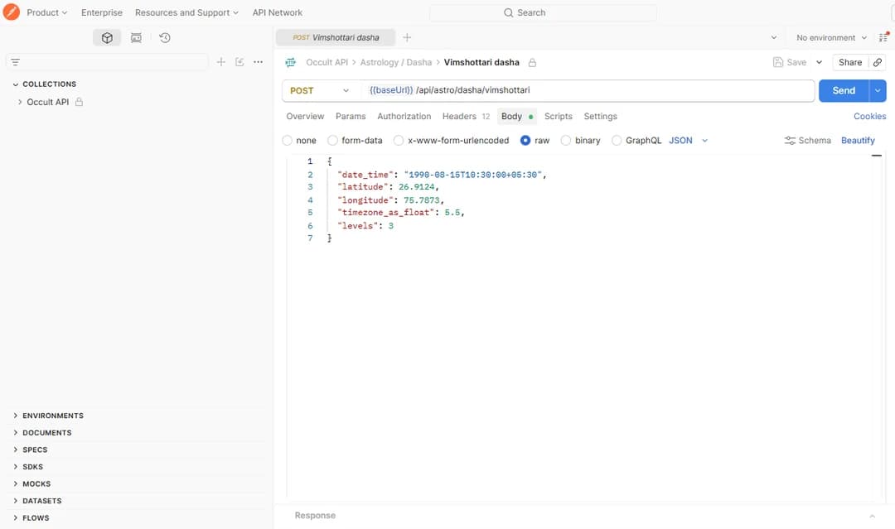The height and width of the screenshot is (529, 895).
Task: Click the HTTP request type icon
Action: click(x=291, y=63)
